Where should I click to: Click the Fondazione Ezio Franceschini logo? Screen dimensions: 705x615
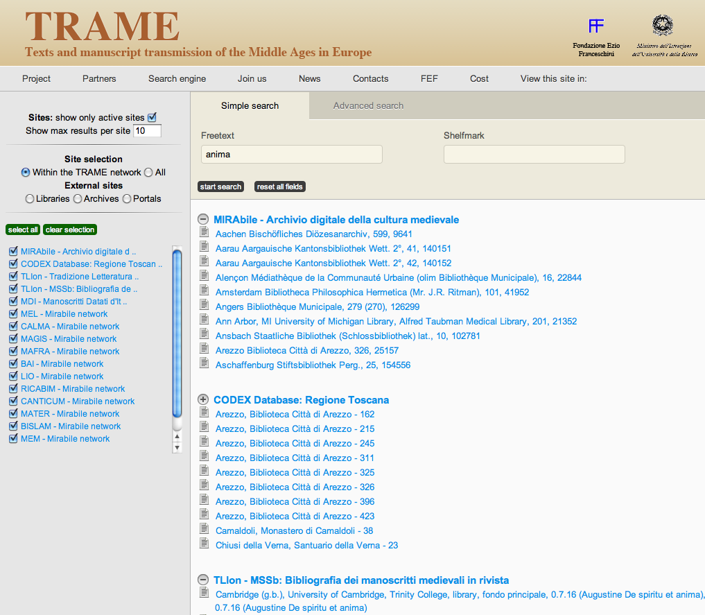pyautogui.click(x=595, y=26)
